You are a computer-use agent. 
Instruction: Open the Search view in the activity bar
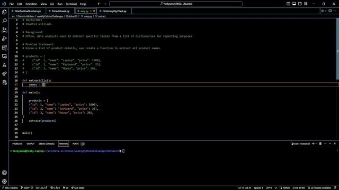[x=4, y=21]
